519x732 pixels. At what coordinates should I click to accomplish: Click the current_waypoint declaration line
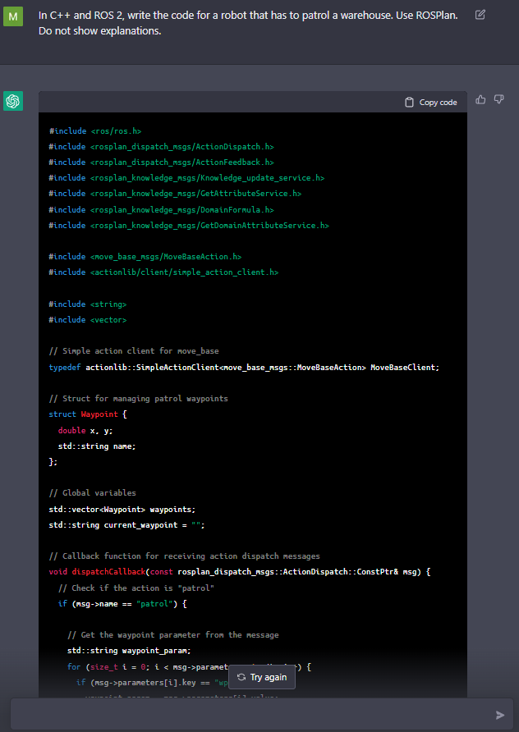[126, 524]
